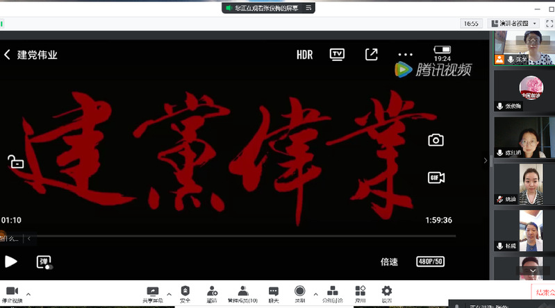Click the 建党伟业 video title text
This screenshot has height=308, width=555.
point(38,55)
